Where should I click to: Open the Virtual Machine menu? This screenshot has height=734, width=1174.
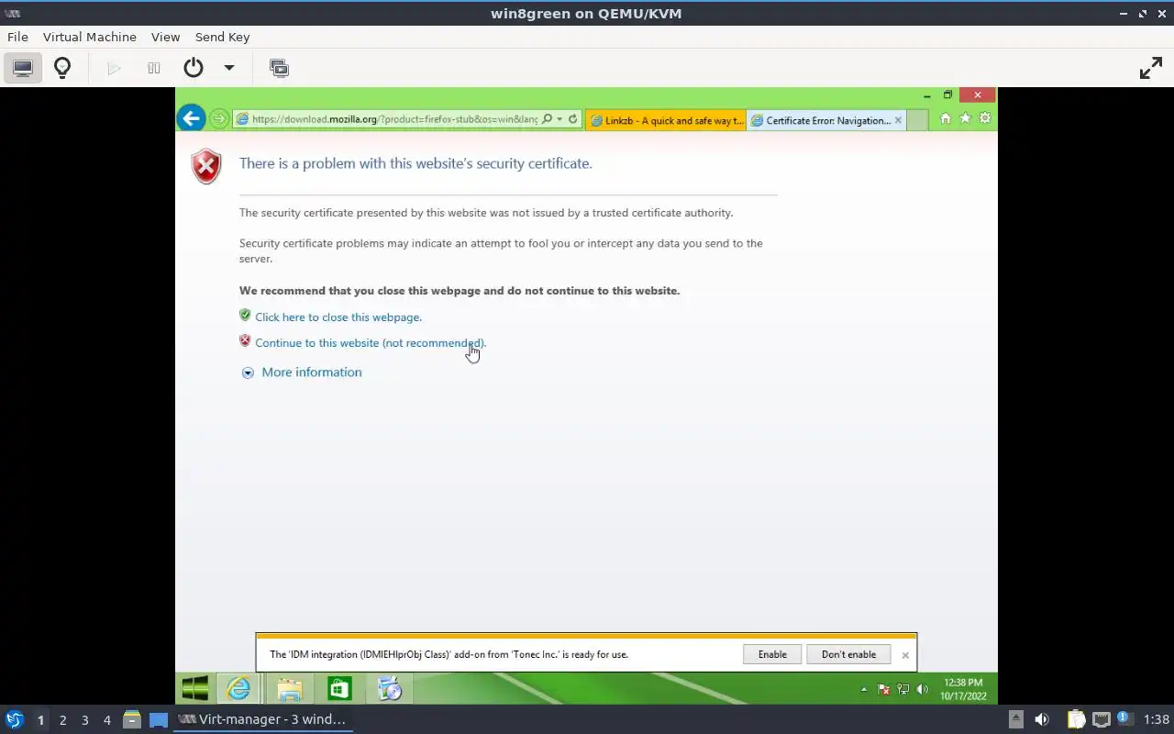(x=90, y=37)
